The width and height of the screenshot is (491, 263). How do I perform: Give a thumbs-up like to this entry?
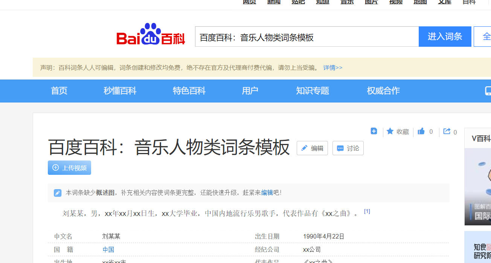[x=421, y=131]
